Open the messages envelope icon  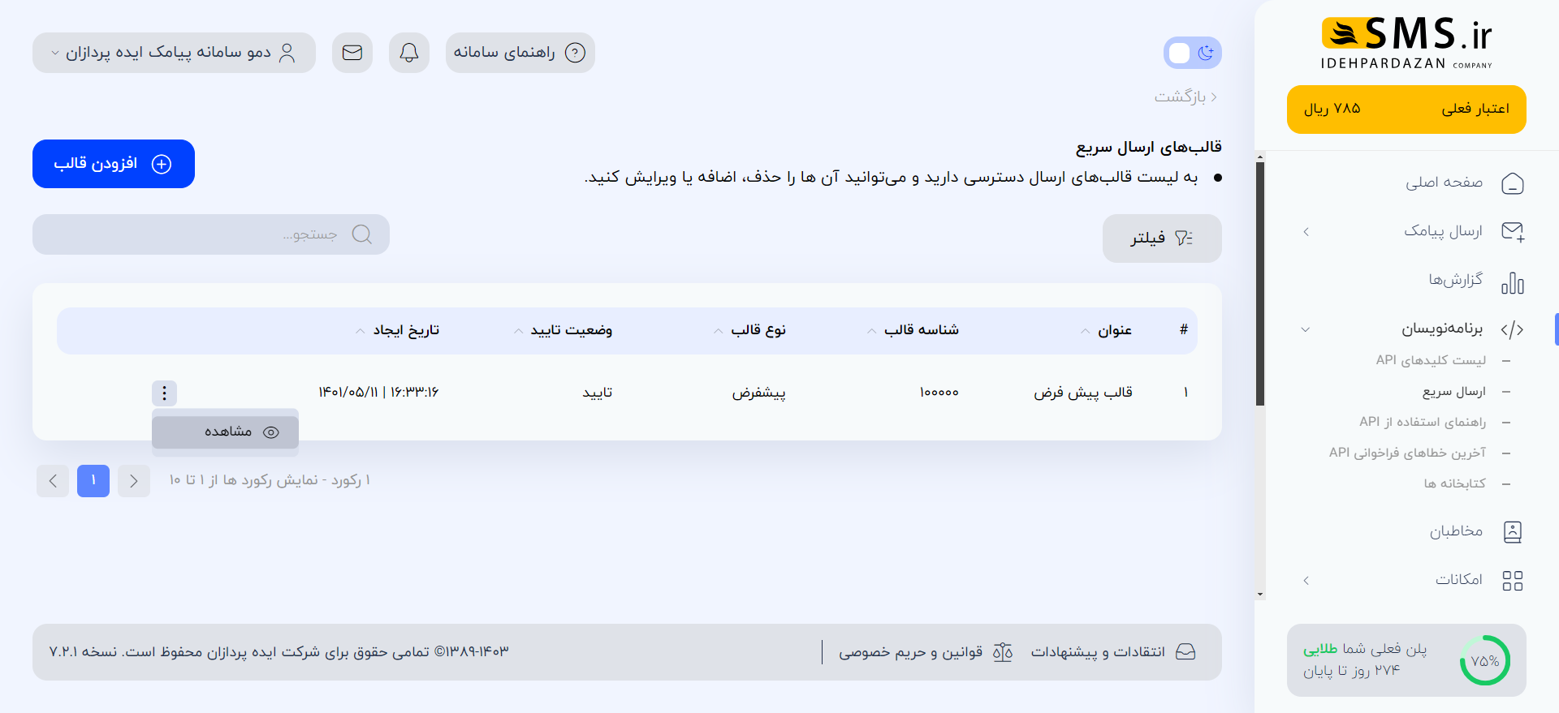352,53
